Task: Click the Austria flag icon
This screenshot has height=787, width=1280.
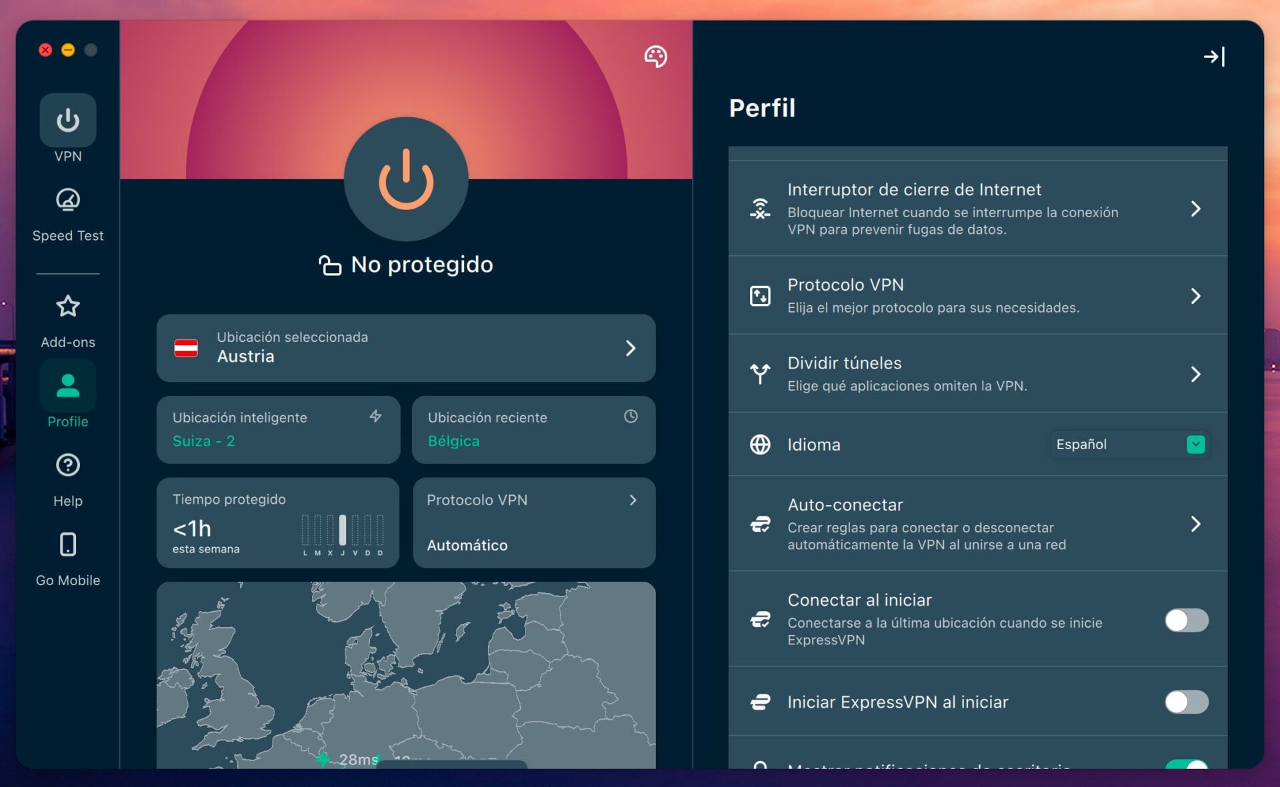Action: (x=186, y=348)
